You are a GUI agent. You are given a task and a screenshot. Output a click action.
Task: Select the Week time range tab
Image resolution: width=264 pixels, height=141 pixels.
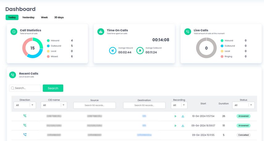point(44,18)
